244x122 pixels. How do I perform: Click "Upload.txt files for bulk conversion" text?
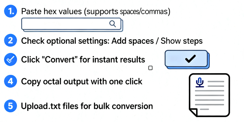87,106
